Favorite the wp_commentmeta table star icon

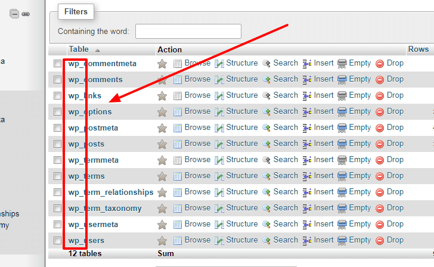click(x=162, y=64)
